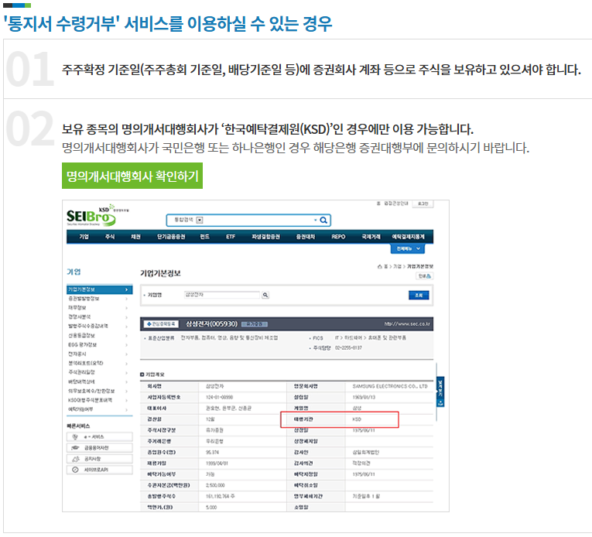Select the 주식 menu in the navy bar

click(110, 237)
